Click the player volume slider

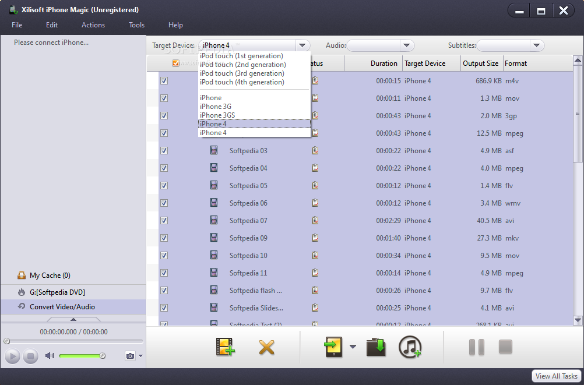(x=82, y=356)
